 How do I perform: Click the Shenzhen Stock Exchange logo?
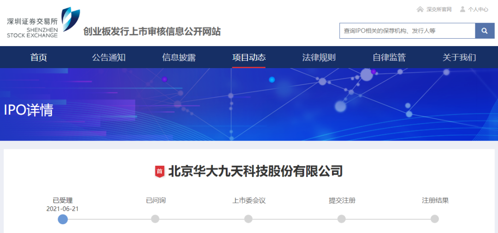pyautogui.click(x=43, y=23)
